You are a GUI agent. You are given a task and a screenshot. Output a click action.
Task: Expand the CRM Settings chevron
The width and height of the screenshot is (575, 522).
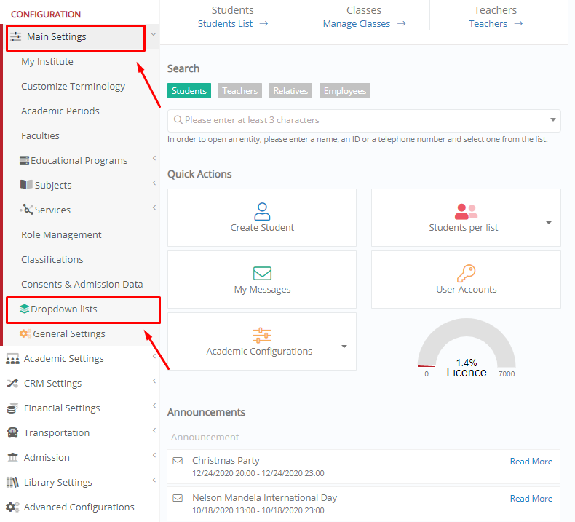(154, 381)
